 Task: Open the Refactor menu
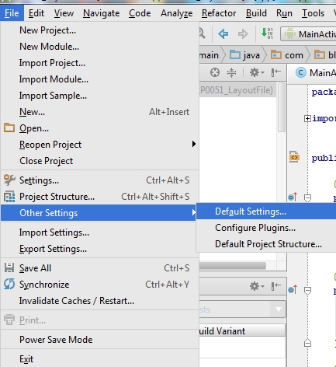tap(219, 13)
